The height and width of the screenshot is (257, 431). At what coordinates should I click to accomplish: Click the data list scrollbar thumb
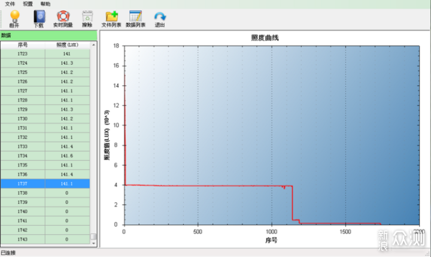click(93, 237)
